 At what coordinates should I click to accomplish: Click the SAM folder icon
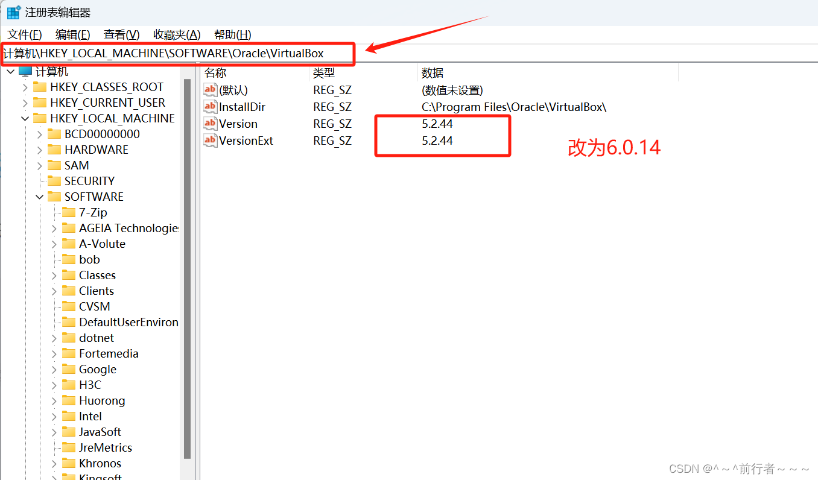click(x=54, y=165)
